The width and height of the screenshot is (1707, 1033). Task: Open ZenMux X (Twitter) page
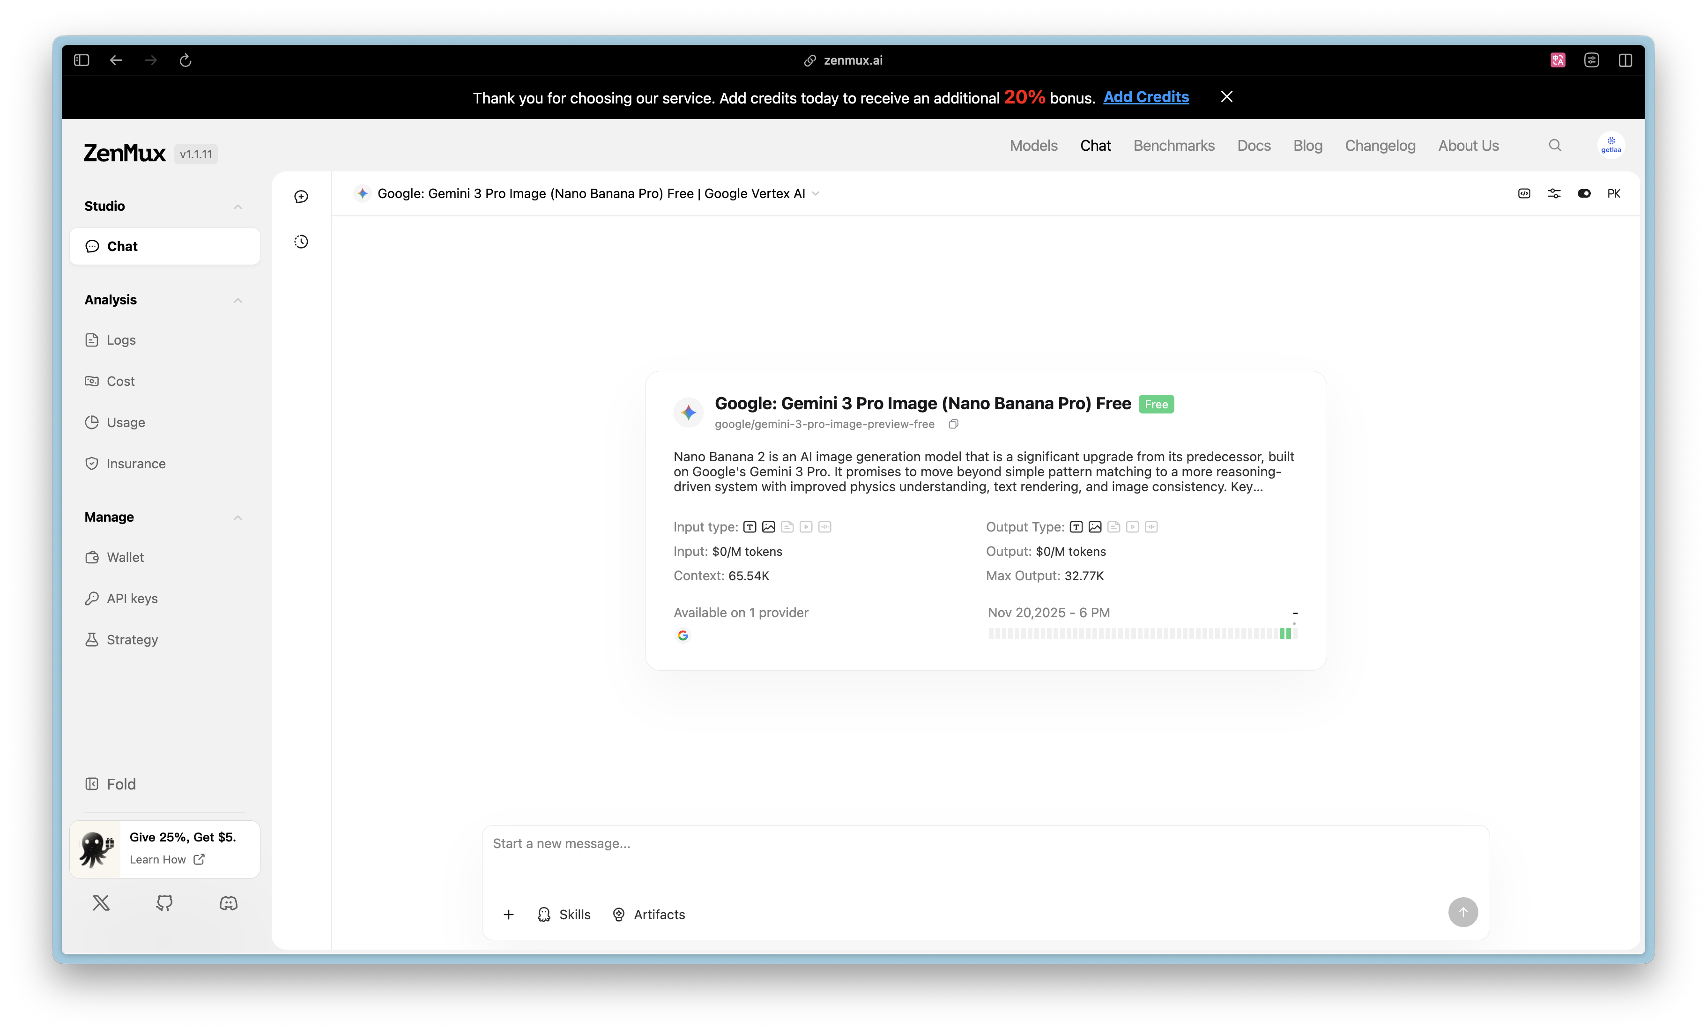[101, 903]
